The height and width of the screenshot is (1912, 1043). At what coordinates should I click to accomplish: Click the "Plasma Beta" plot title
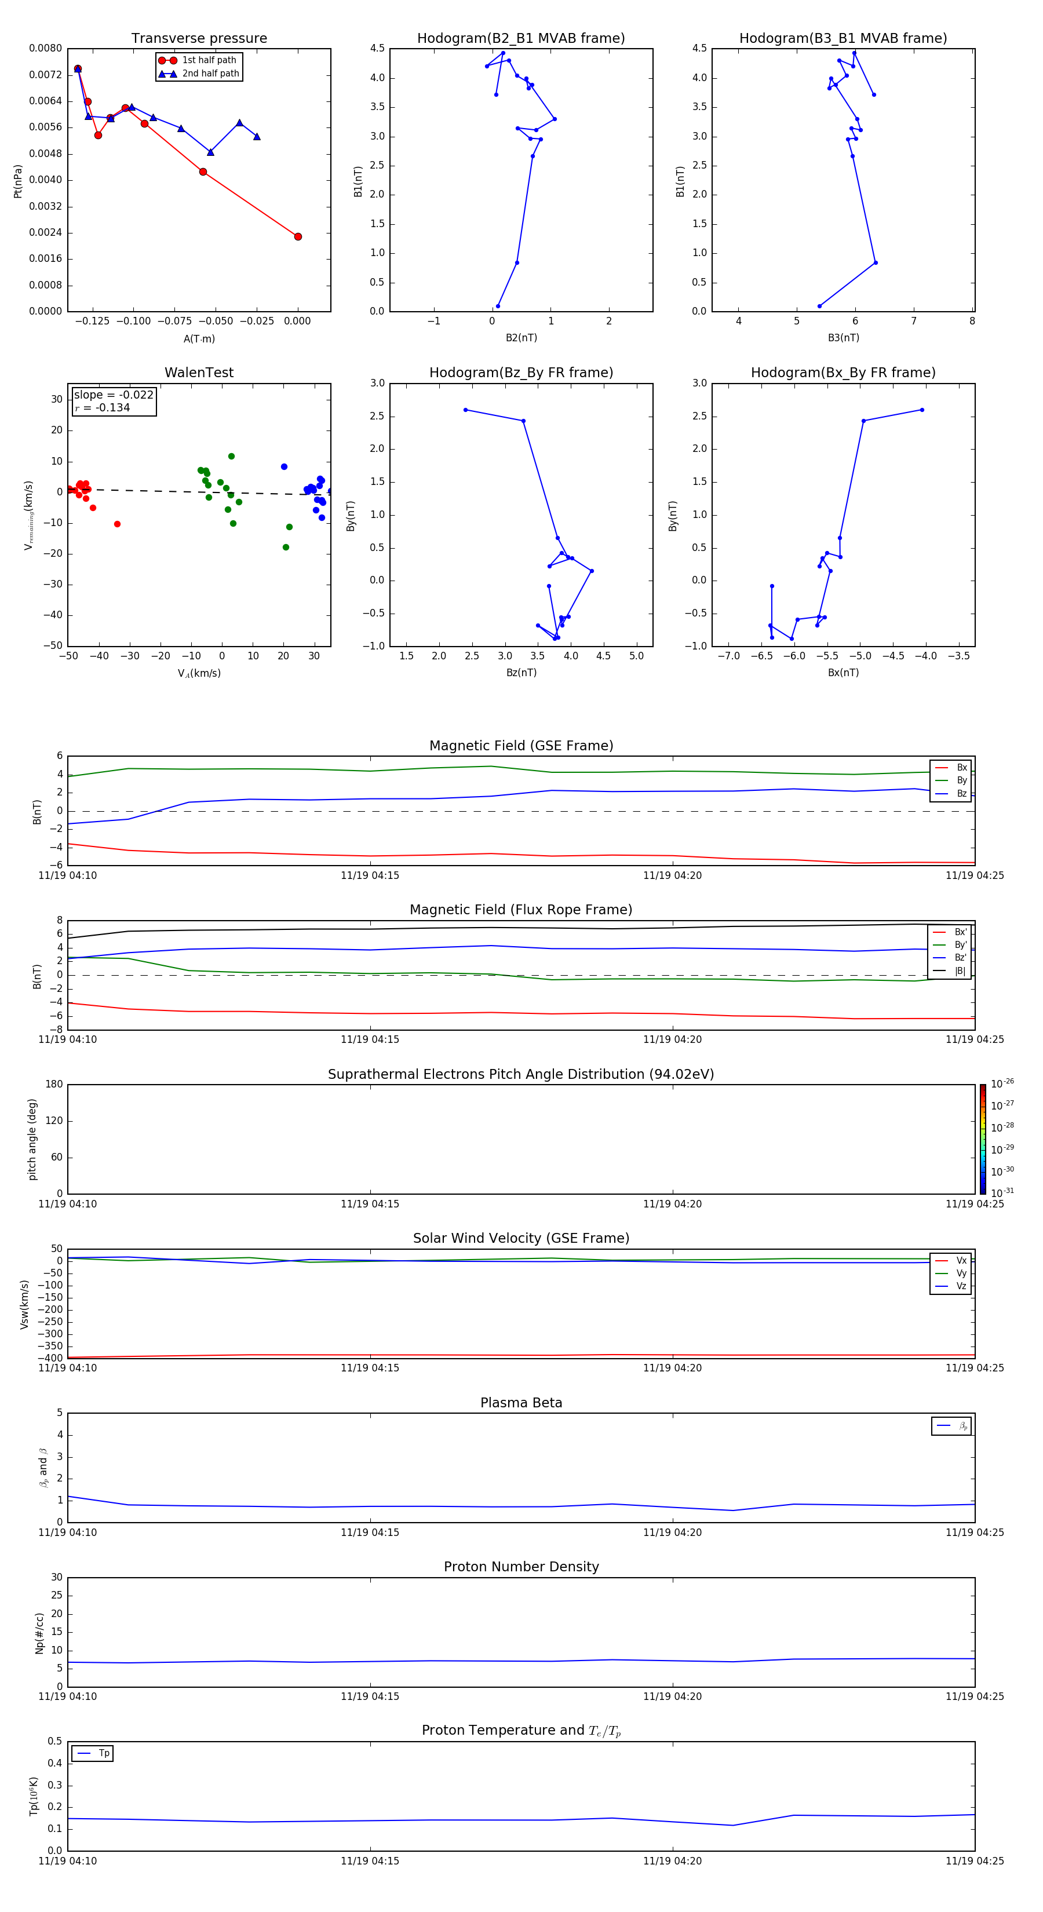(x=521, y=1403)
